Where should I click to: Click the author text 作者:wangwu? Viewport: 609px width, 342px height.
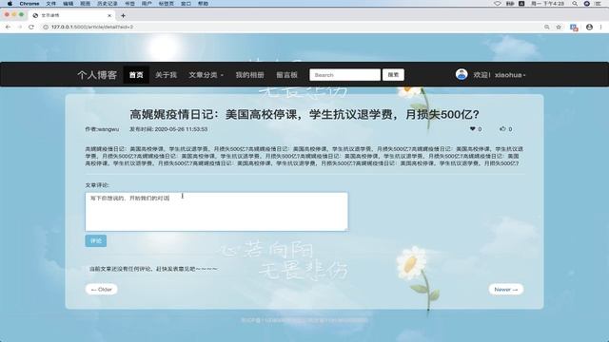(x=102, y=129)
